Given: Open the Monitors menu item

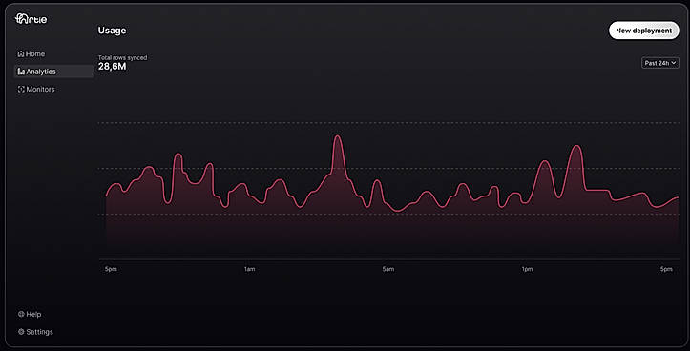Looking at the screenshot, I should (x=36, y=90).
